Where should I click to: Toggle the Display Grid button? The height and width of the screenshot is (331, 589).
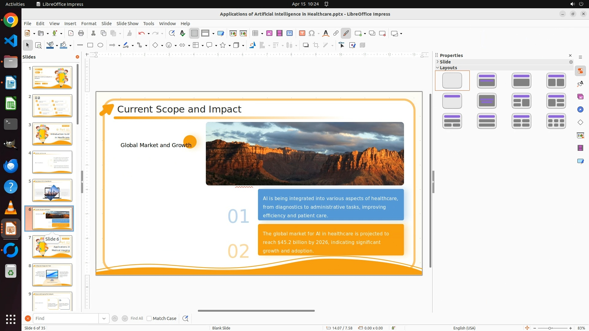coord(194,33)
